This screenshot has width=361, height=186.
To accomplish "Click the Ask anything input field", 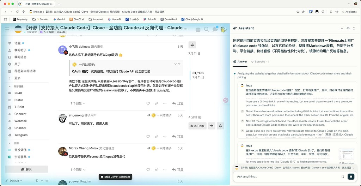I will (288, 176).
